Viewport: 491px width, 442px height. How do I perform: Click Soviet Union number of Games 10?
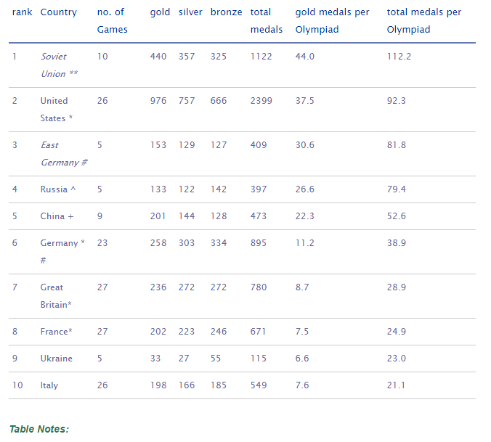(x=102, y=57)
